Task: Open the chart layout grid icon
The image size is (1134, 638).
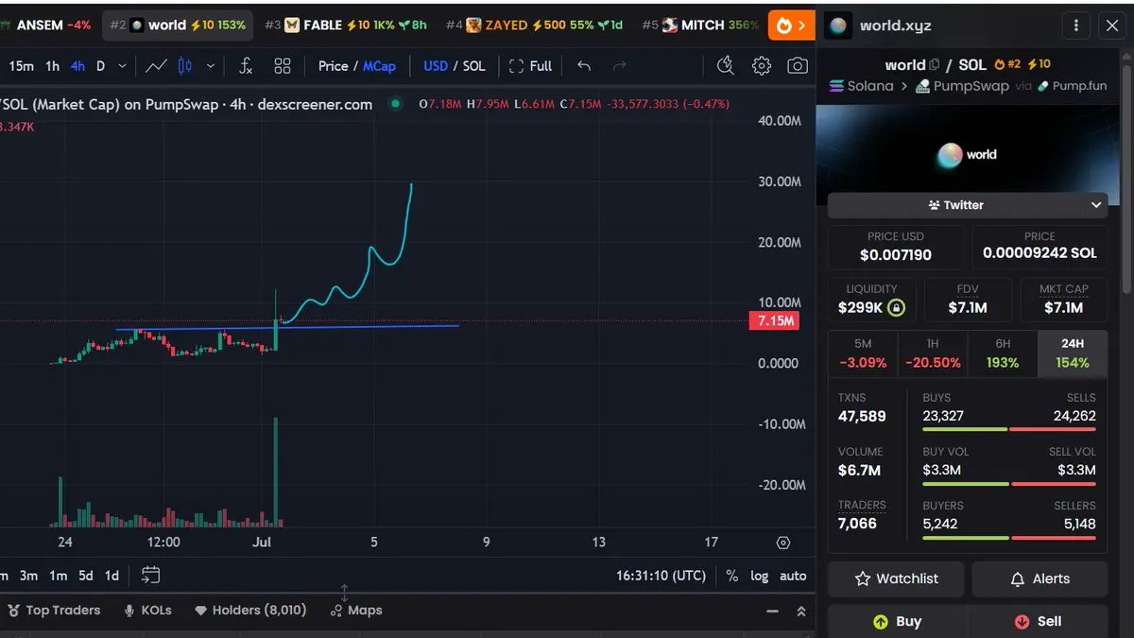Action: (283, 66)
